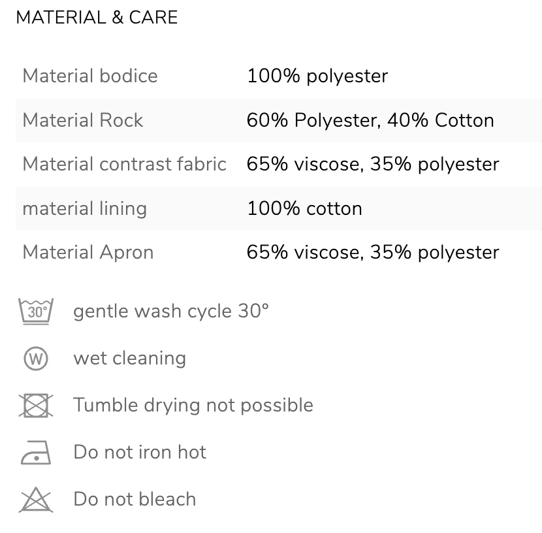Click the '100% cotton' lining value

pyautogui.click(x=304, y=208)
